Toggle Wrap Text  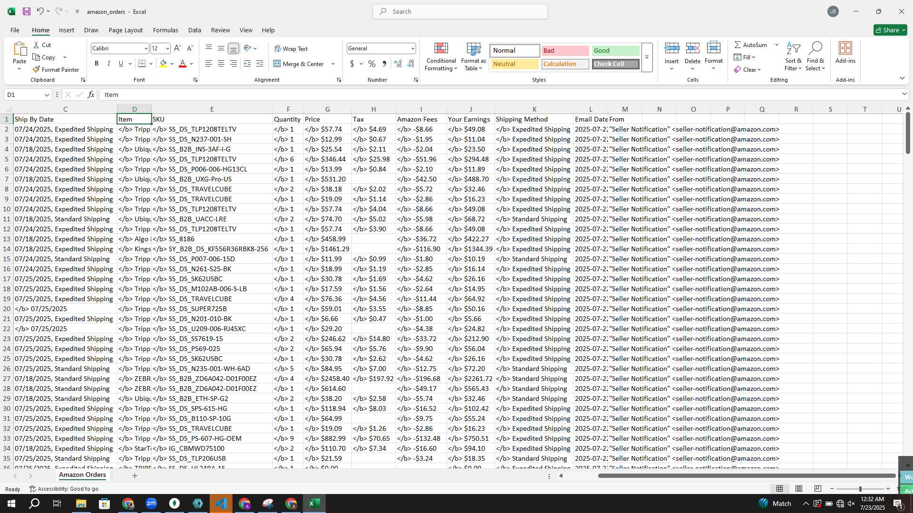coord(291,49)
